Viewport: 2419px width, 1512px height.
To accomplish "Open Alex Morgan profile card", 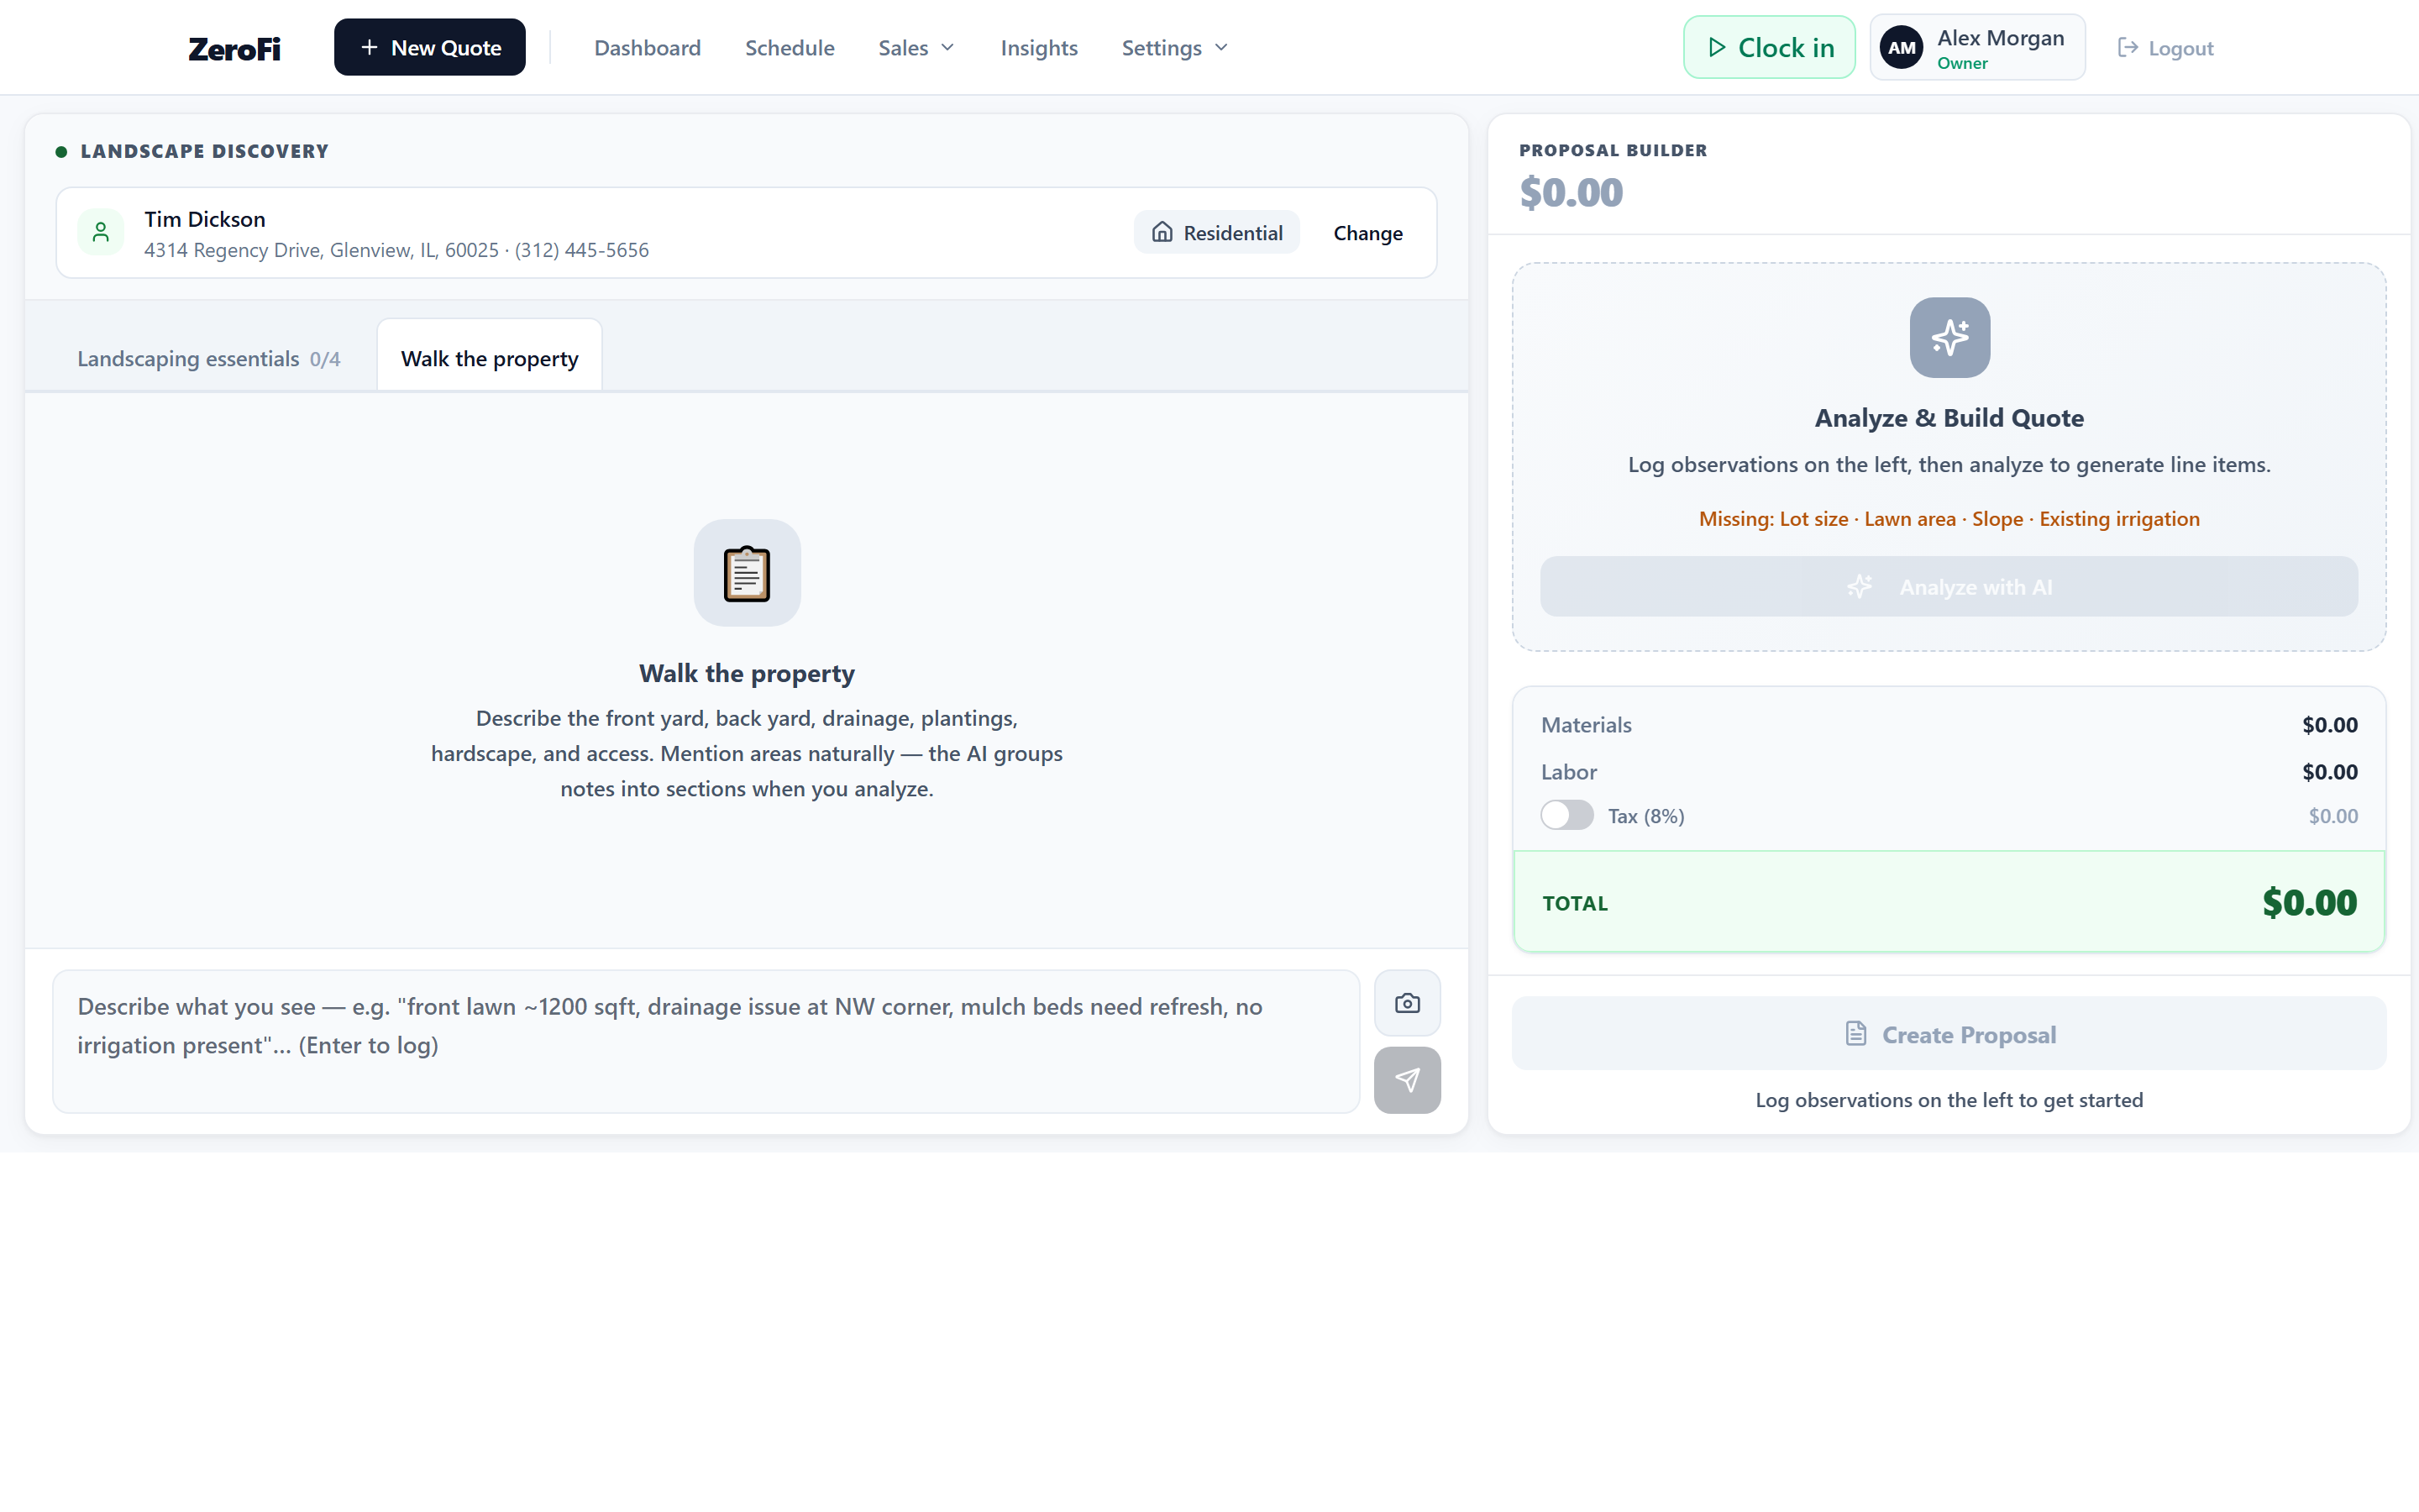I will tap(1976, 47).
